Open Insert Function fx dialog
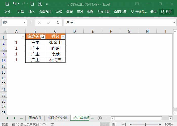 (58, 23)
